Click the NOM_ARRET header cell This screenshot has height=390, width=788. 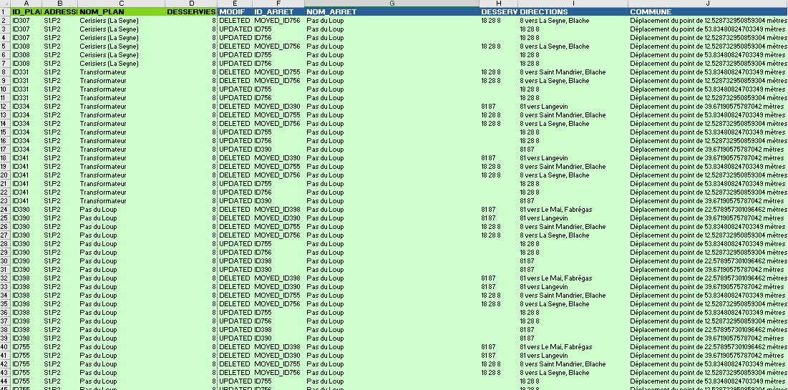click(391, 12)
